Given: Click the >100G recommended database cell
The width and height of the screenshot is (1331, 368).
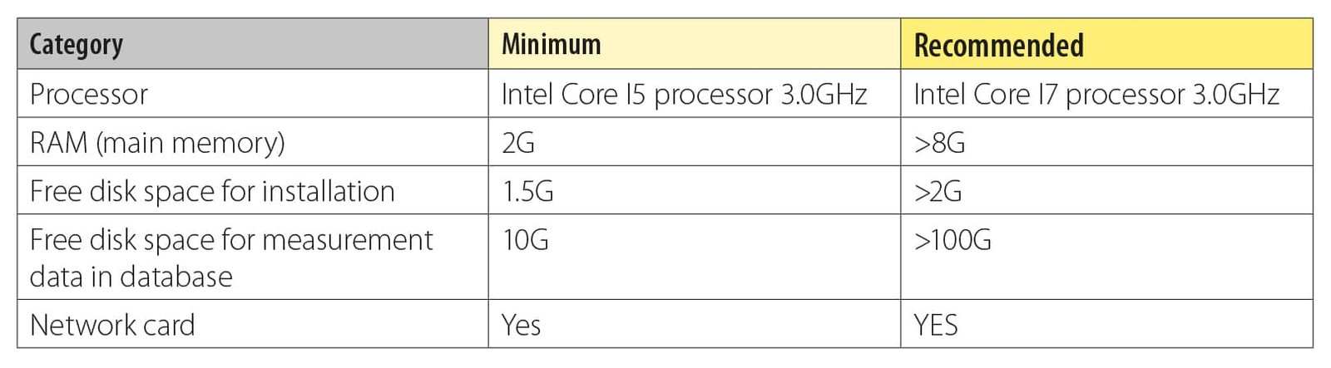Looking at the screenshot, I should pyautogui.click(x=952, y=240).
